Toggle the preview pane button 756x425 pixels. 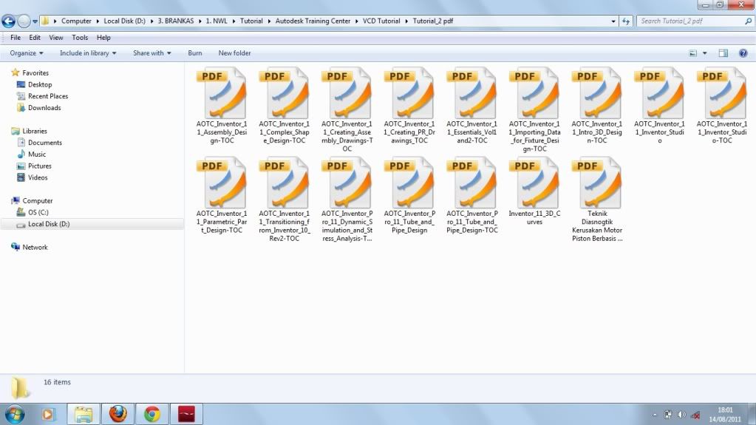723,53
